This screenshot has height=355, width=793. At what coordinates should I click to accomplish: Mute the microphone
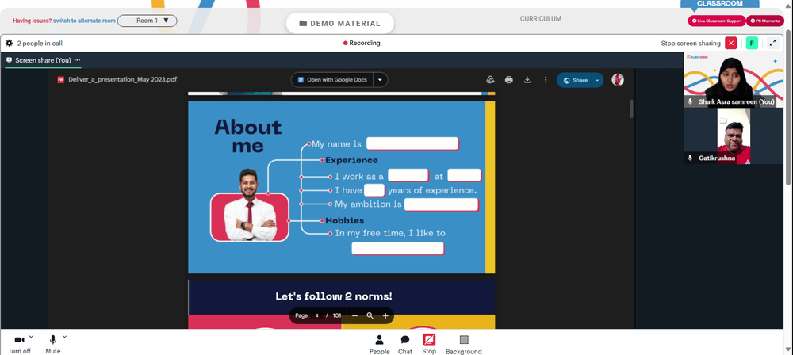52,344
